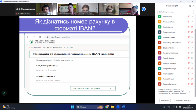Focus the Найти участника search field
The width and height of the screenshot is (196, 110).
[x=175, y=12]
